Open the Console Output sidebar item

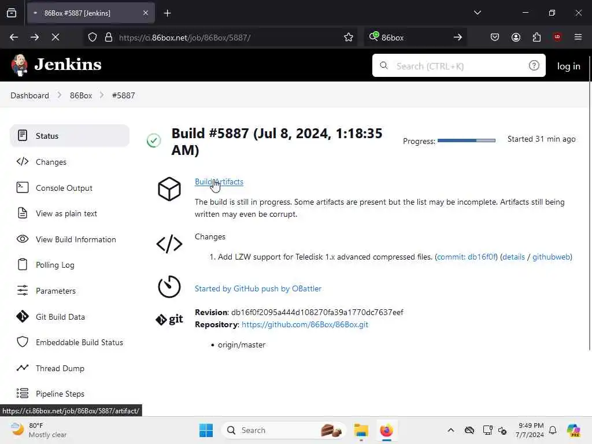(x=69, y=188)
